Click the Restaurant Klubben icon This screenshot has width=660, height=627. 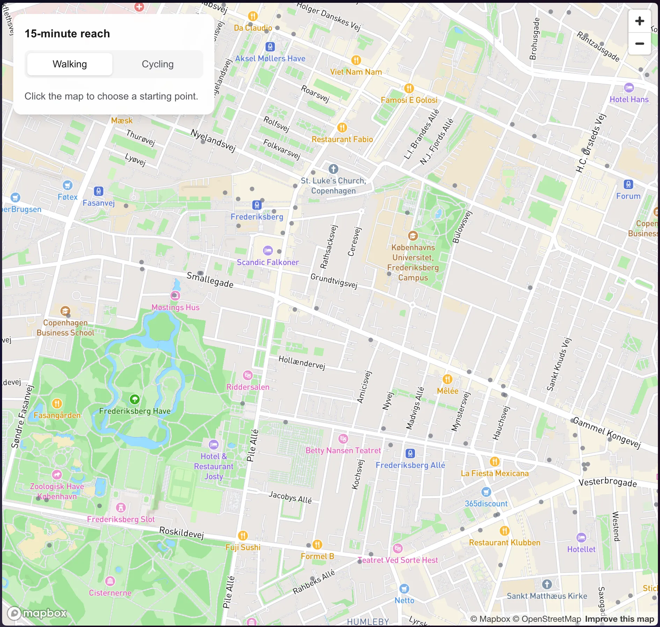pos(504,531)
